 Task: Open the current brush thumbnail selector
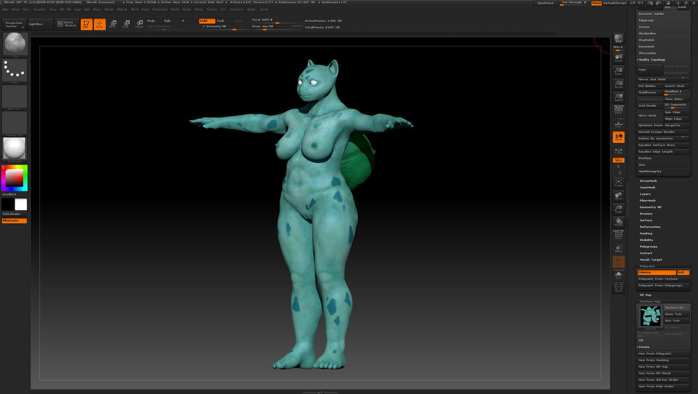tap(15, 45)
